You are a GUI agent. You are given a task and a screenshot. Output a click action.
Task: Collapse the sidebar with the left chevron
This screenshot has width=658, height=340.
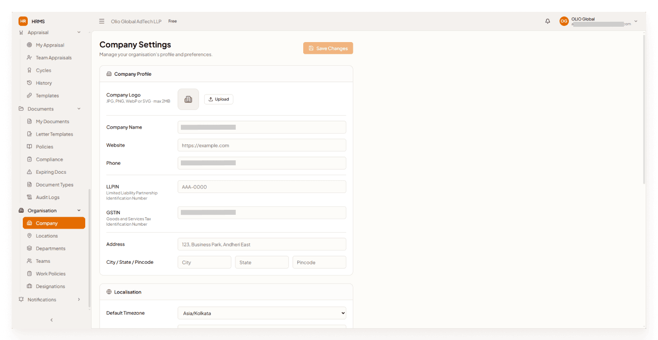click(x=52, y=320)
